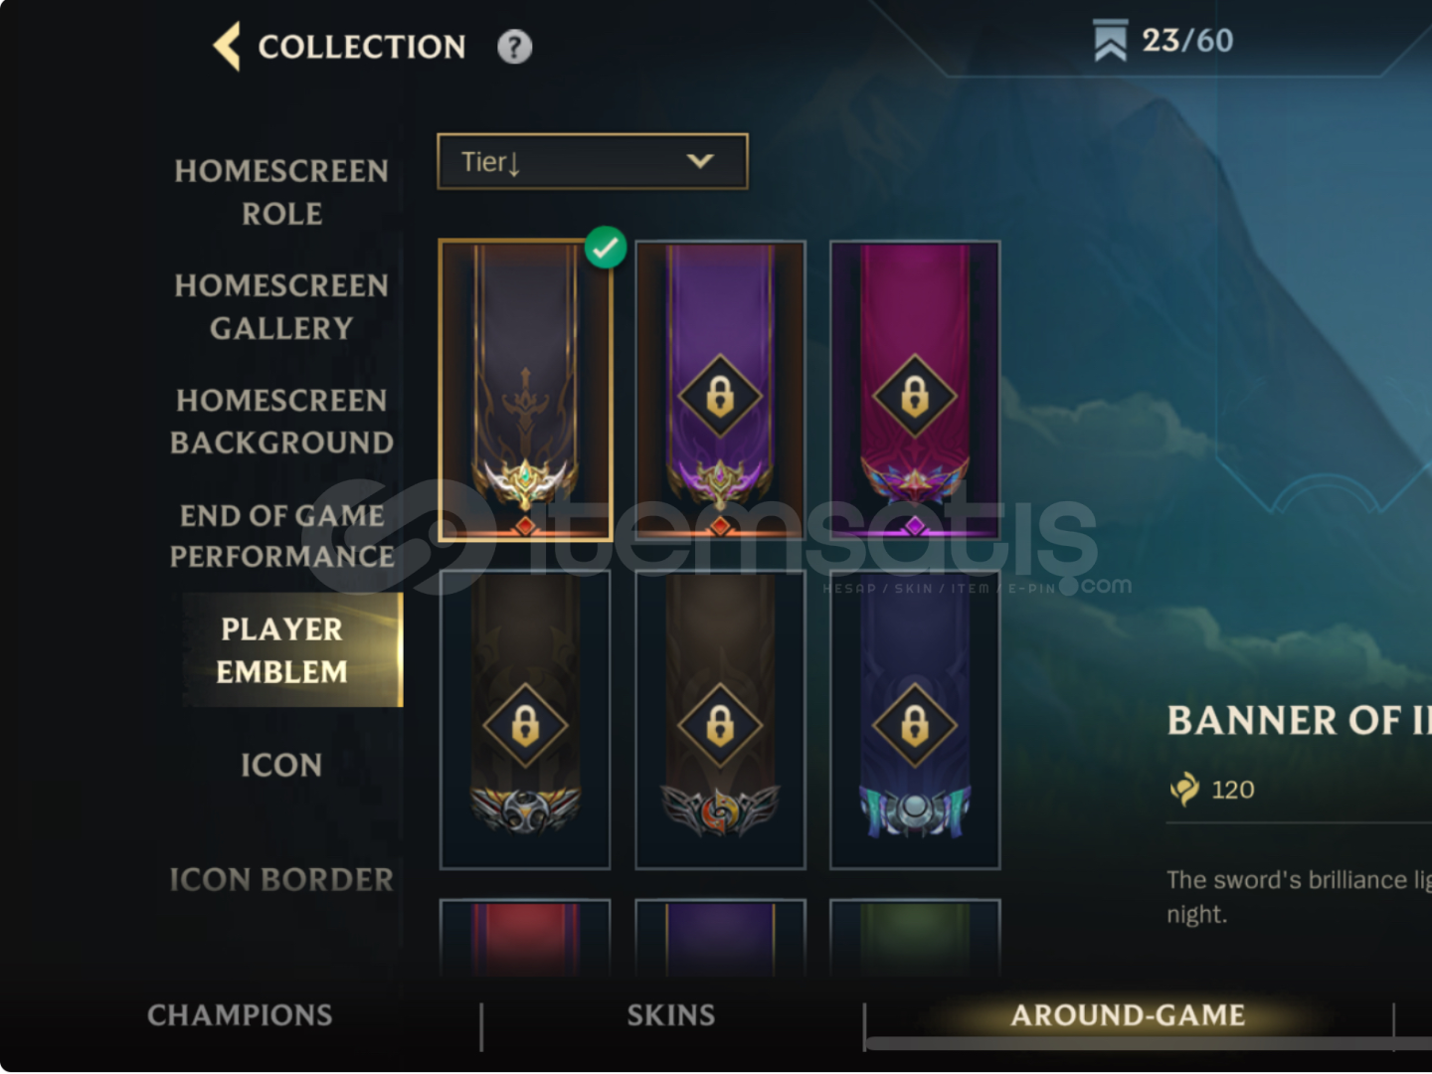Open Homescreen Role category
The height and width of the screenshot is (1074, 1432).
(281, 192)
